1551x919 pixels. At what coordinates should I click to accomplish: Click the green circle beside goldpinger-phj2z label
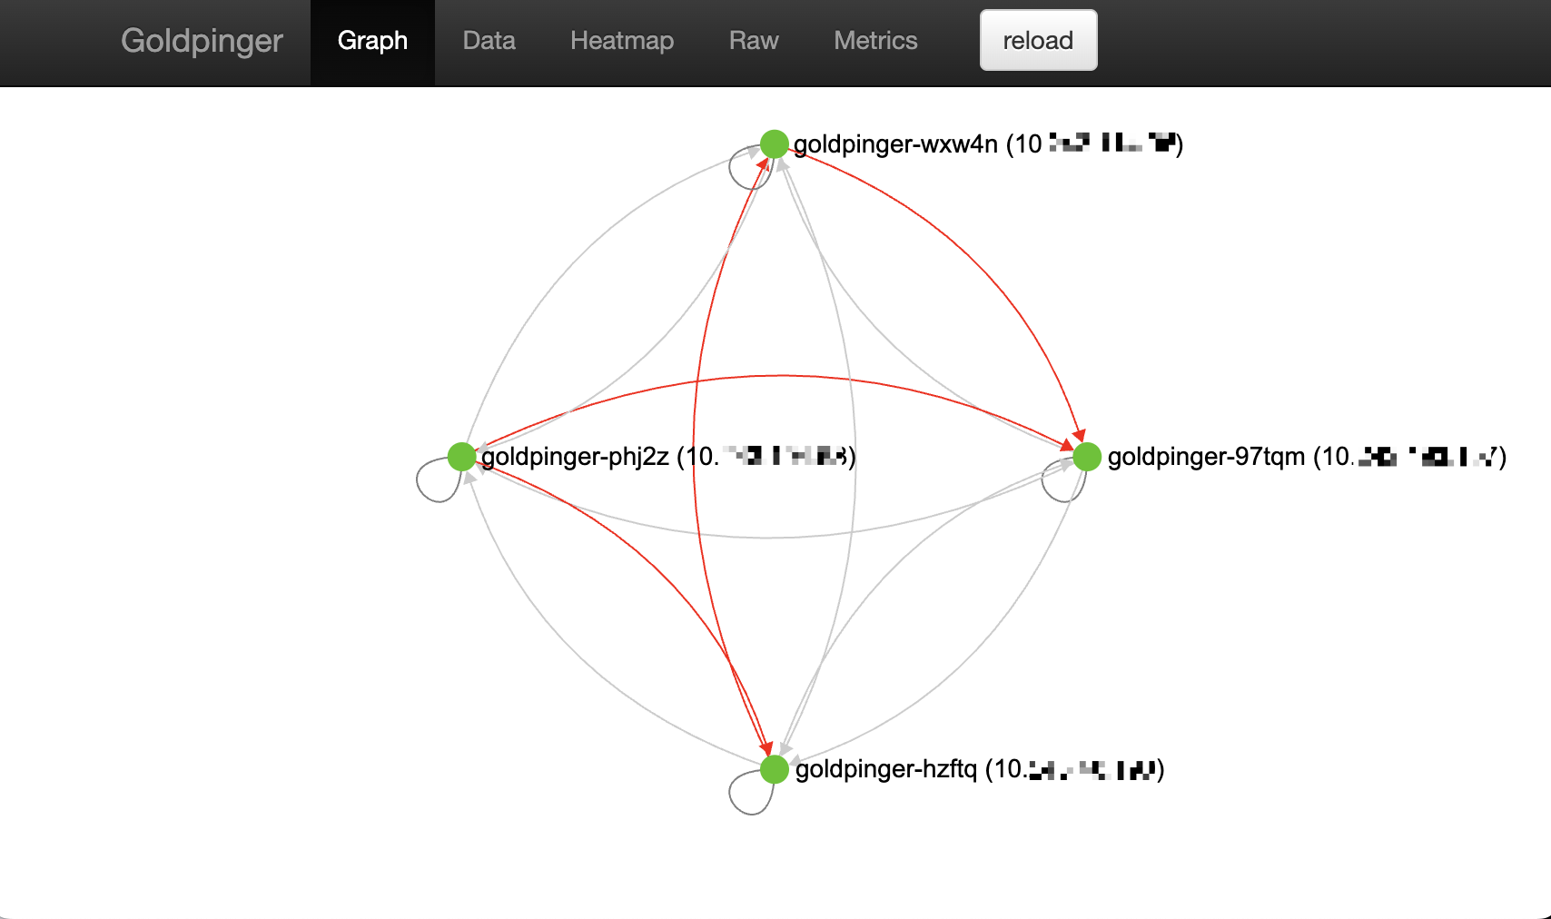point(461,457)
